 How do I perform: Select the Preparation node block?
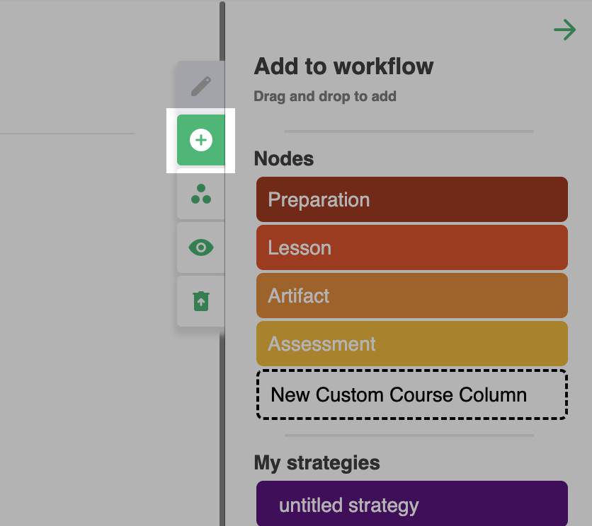(411, 199)
